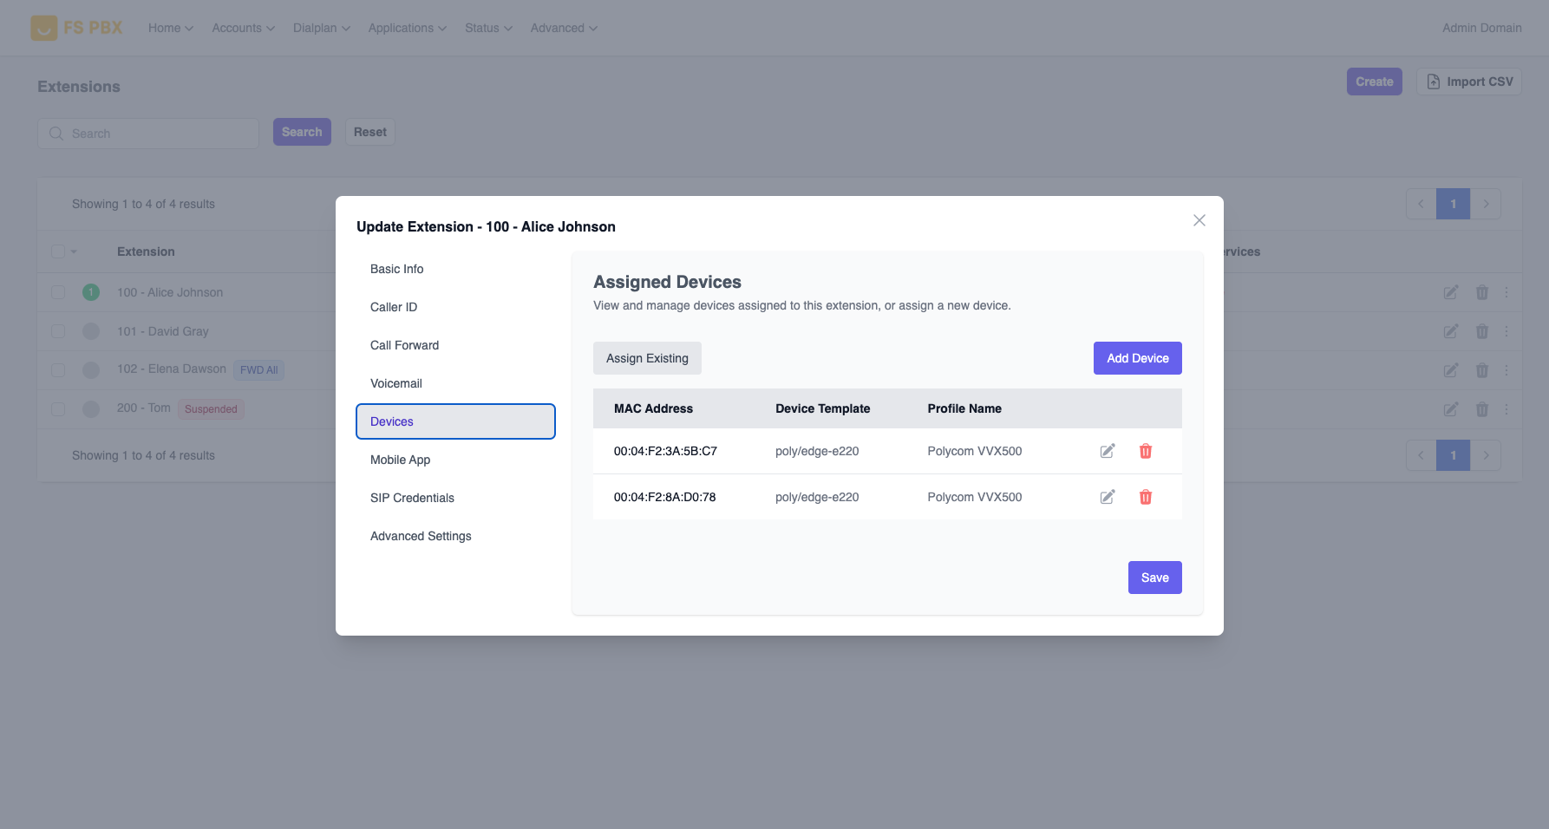Click the green status indicator for extension 100

tap(90, 292)
